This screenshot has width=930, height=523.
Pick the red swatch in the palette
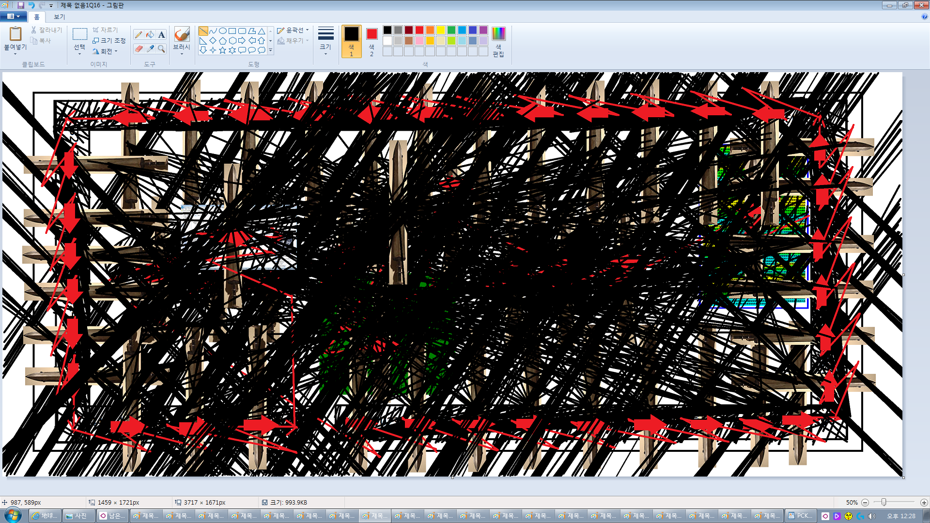coord(419,30)
